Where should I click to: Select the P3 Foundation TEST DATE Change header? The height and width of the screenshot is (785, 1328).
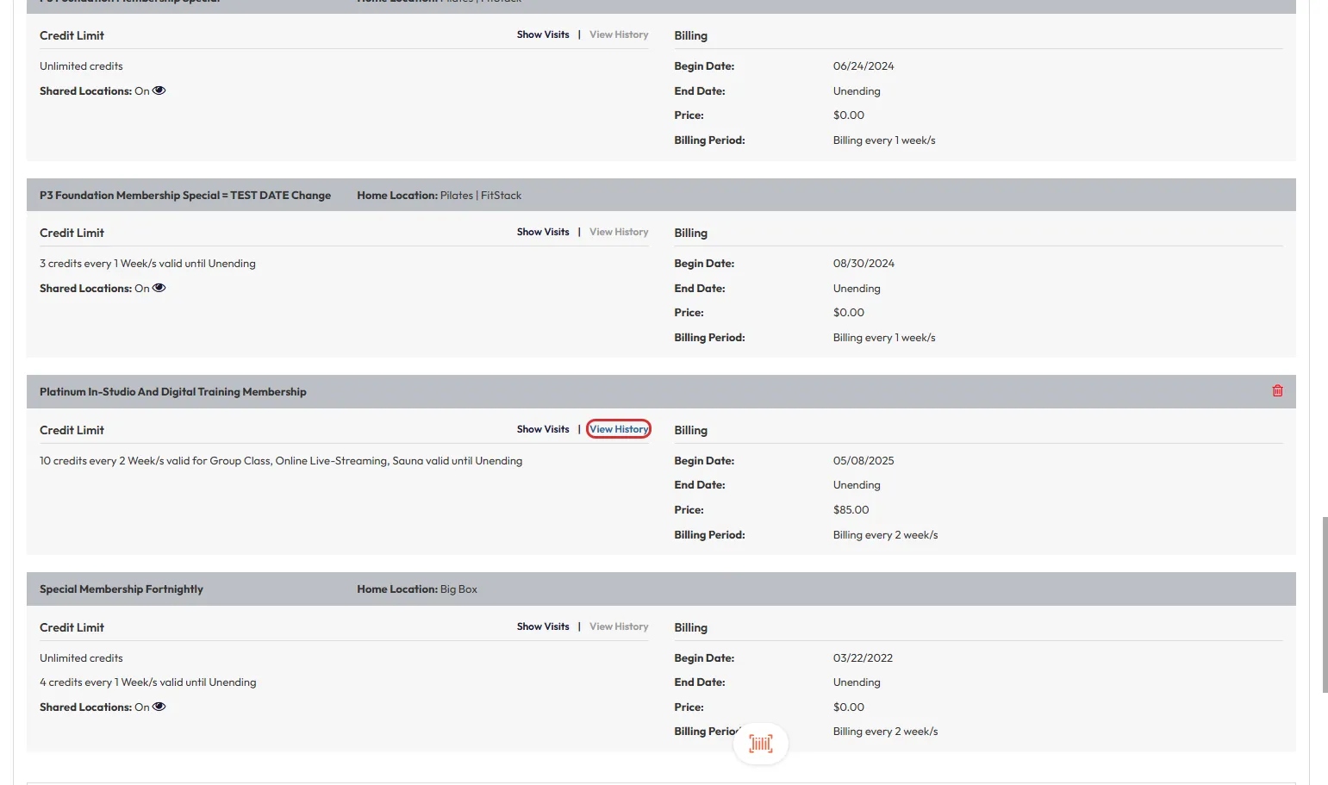[x=185, y=196]
